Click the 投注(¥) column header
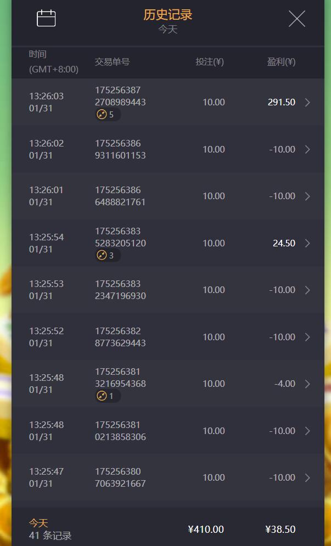The image size is (331, 546). click(x=209, y=61)
